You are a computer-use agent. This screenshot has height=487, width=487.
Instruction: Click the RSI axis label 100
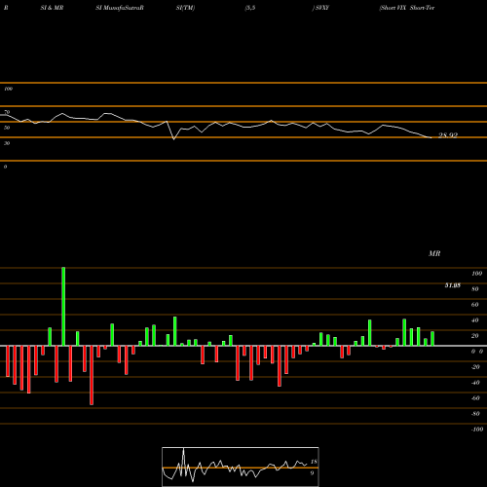coord(9,89)
